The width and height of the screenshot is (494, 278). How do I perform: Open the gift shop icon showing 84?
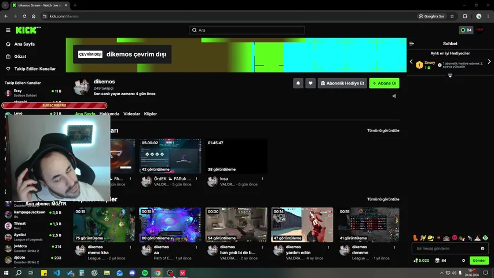pyautogui.click(x=441, y=261)
